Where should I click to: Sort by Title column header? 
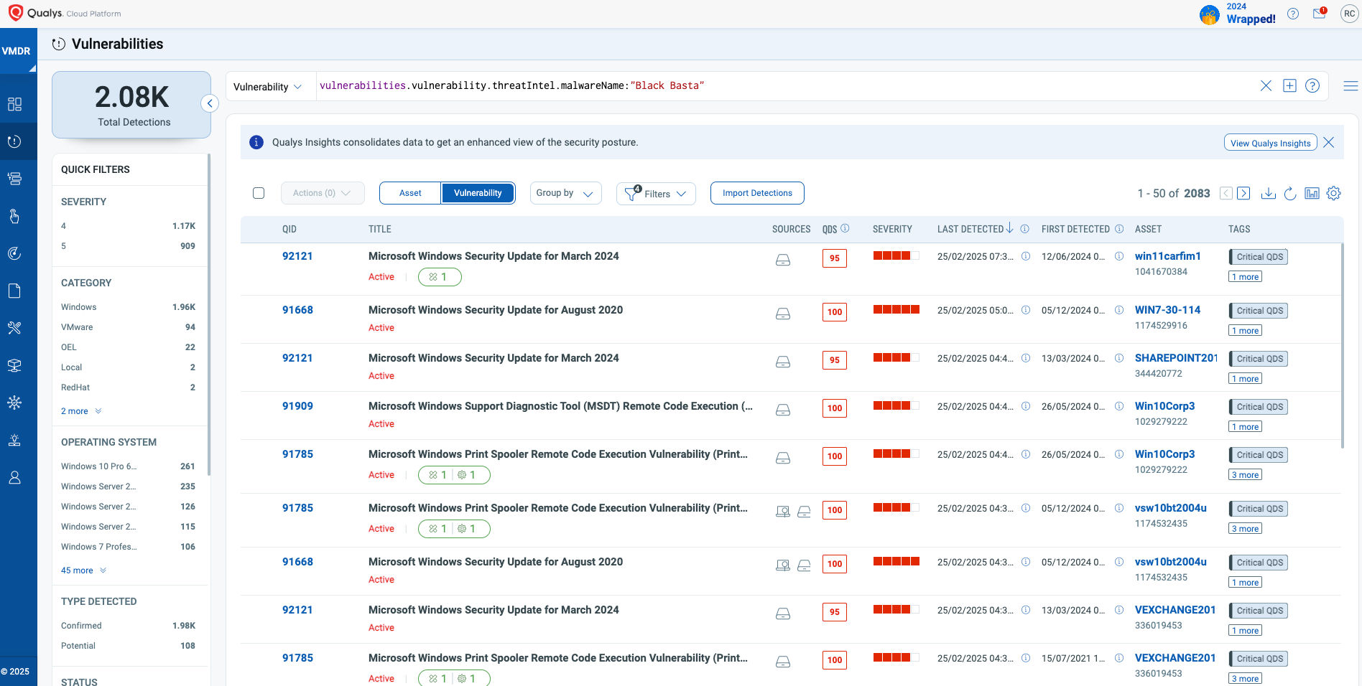380,229
